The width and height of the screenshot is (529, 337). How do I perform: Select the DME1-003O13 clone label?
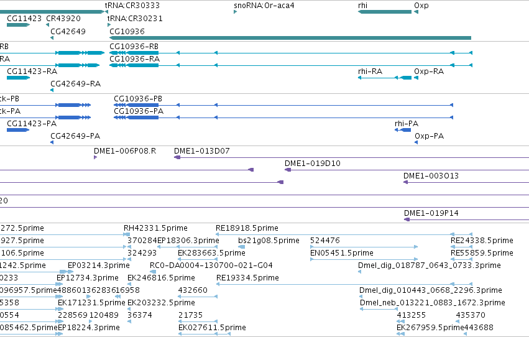(x=431, y=176)
